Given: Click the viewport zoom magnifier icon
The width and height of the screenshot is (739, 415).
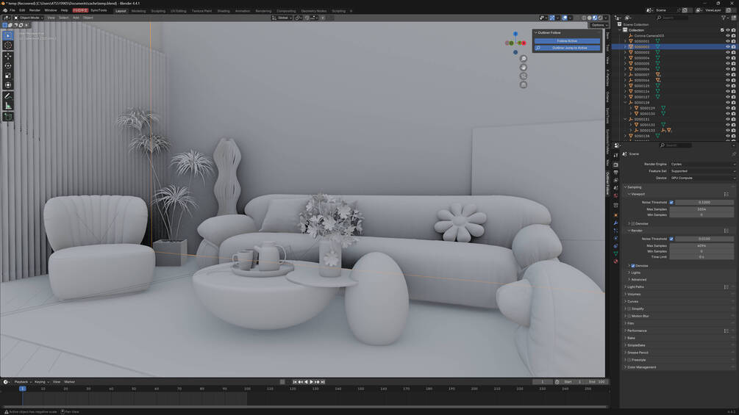Looking at the screenshot, I should pyautogui.click(x=523, y=59).
